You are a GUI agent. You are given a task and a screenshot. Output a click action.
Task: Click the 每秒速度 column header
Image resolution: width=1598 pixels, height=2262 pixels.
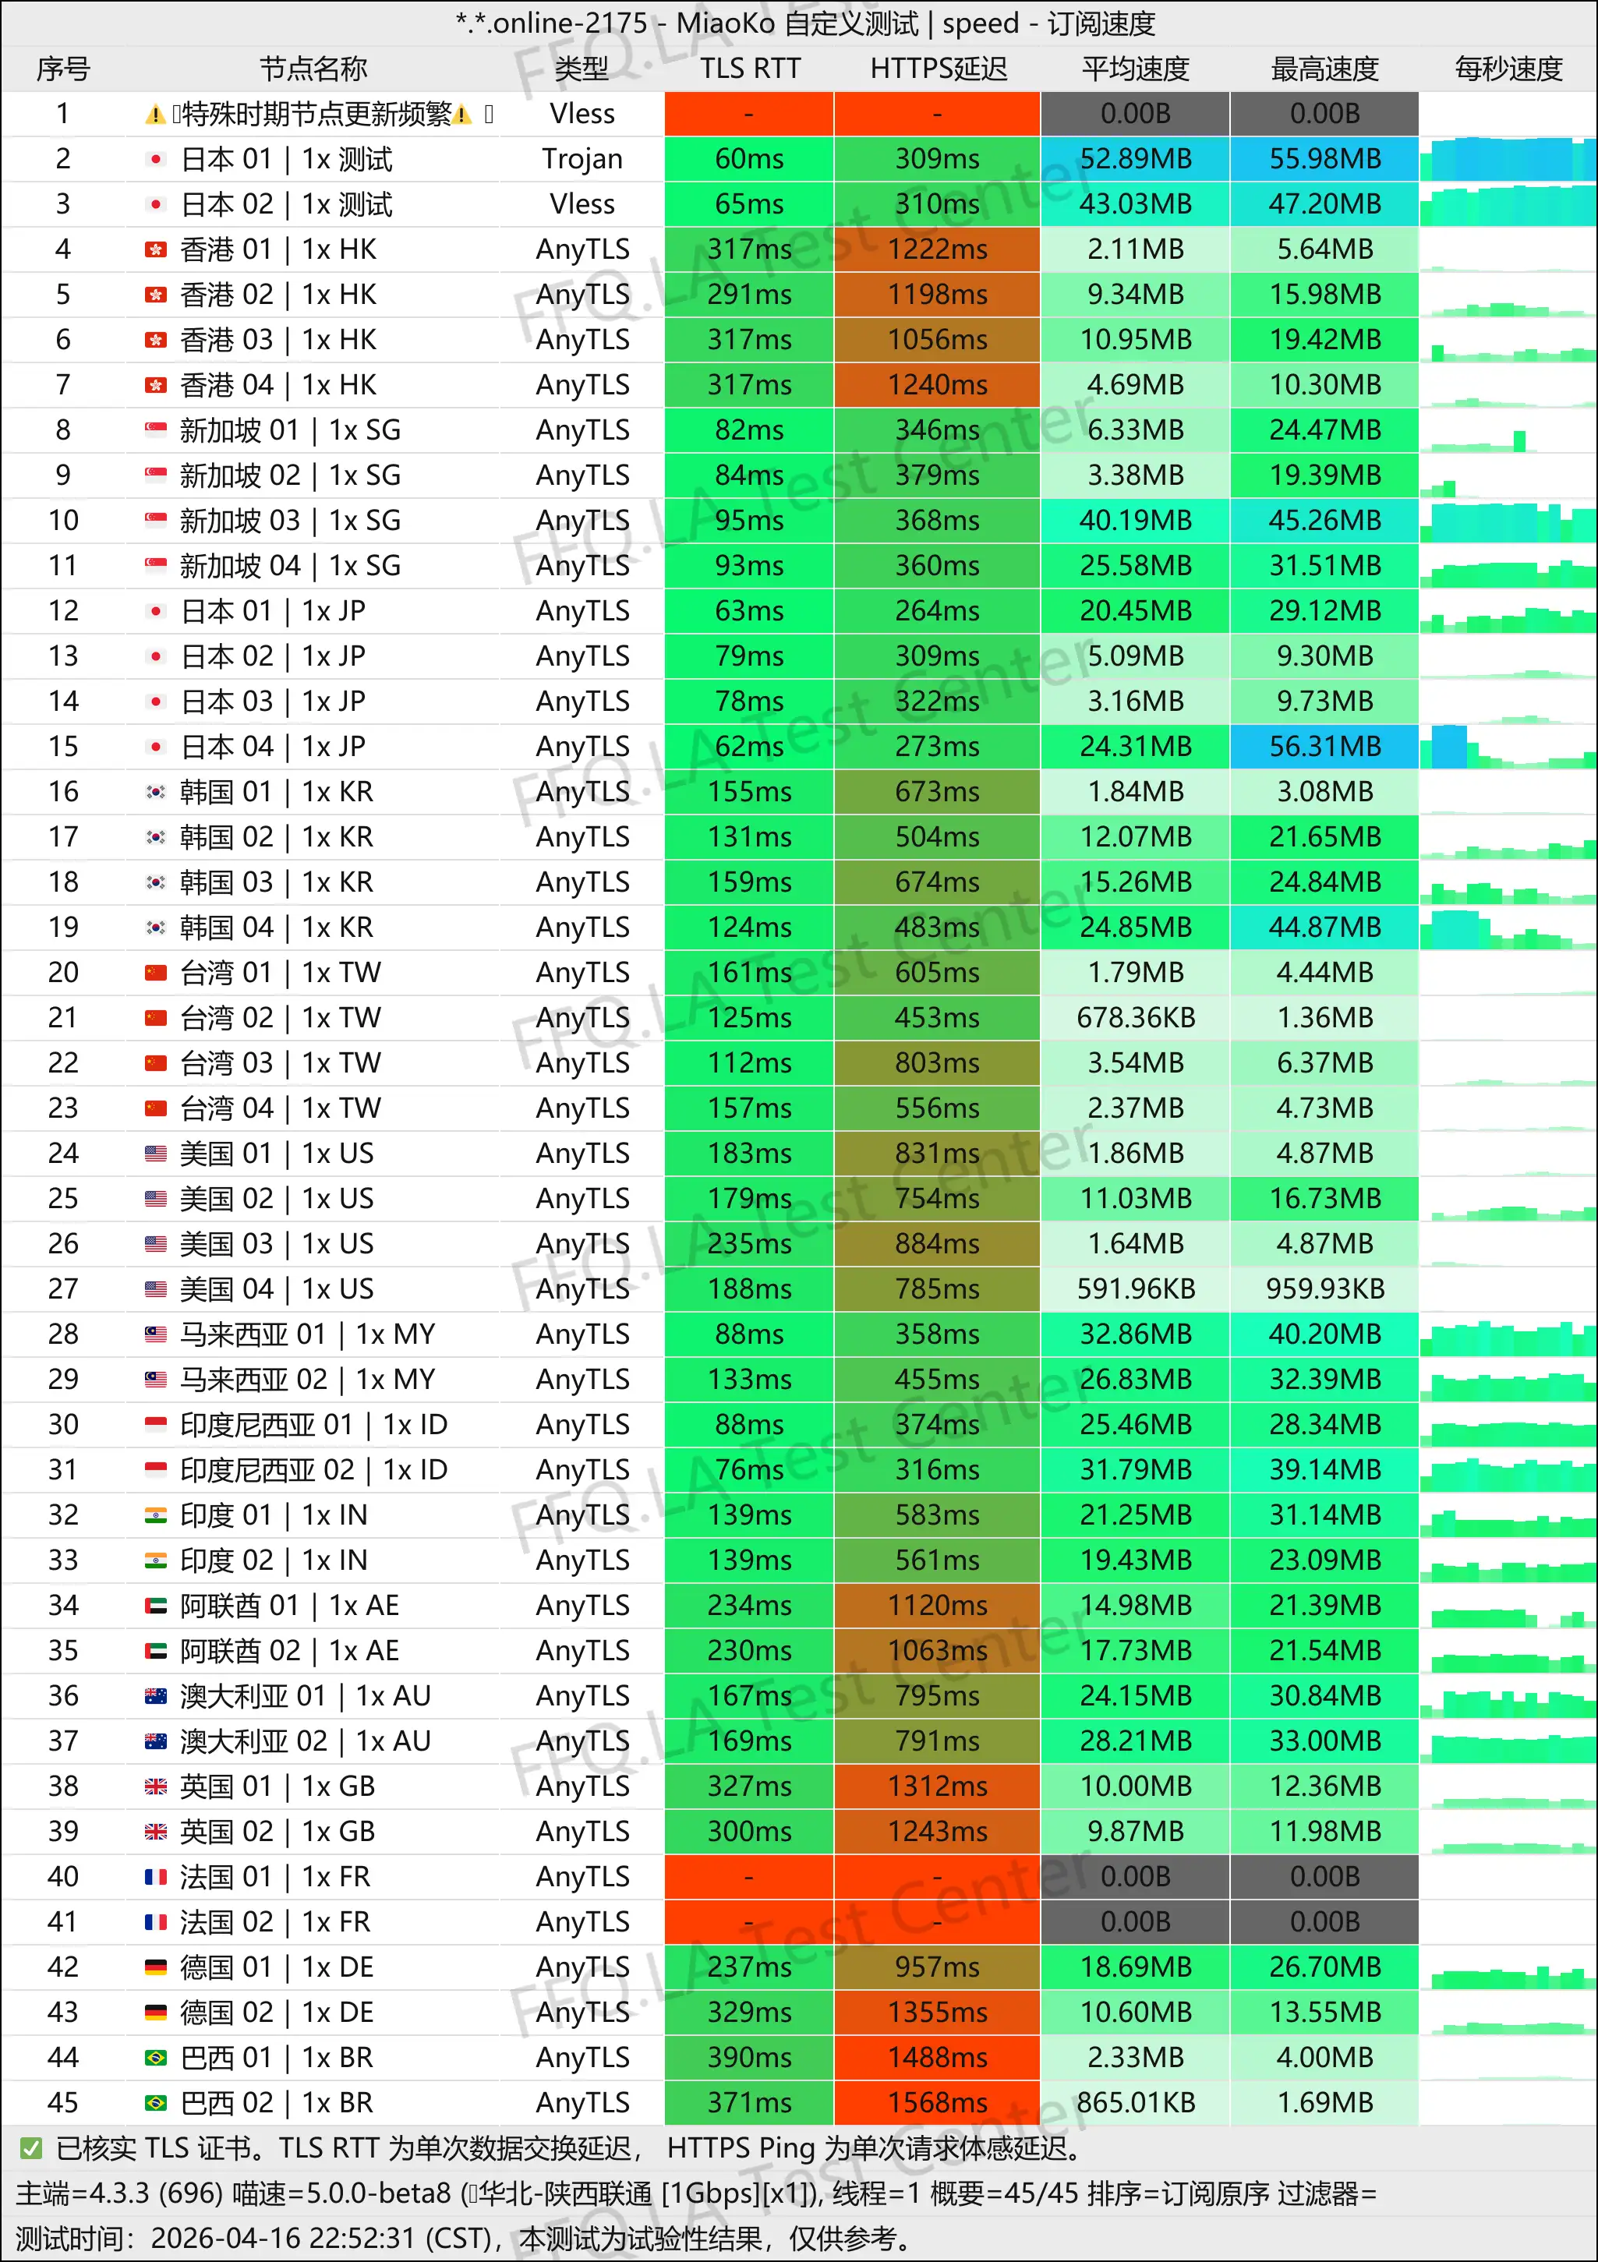click(x=1508, y=69)
